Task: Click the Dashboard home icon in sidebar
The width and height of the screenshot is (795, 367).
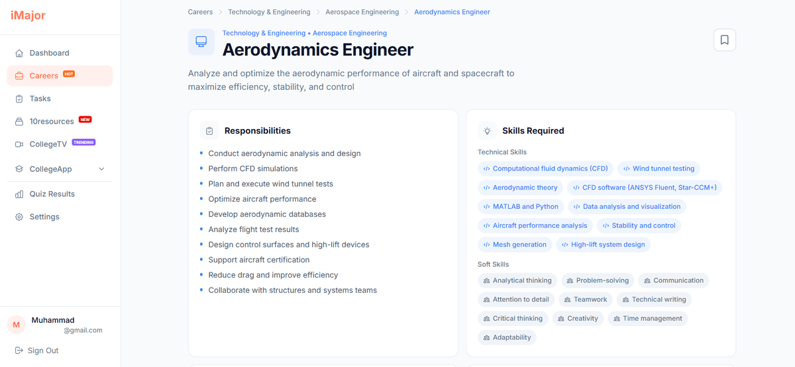Action: (19, 53)
